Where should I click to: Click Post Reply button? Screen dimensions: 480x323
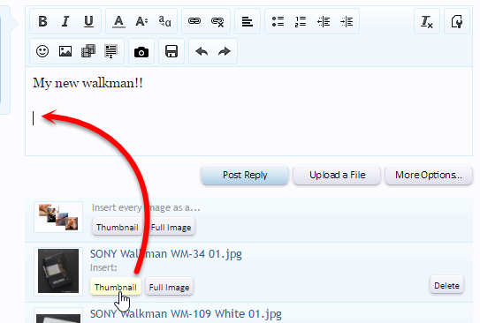click(x=245, y=175)
